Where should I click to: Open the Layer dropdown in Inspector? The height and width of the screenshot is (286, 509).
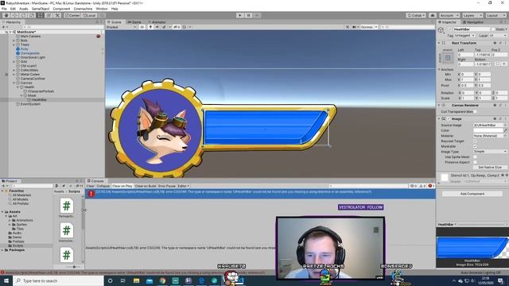click(x=499, y=35)
